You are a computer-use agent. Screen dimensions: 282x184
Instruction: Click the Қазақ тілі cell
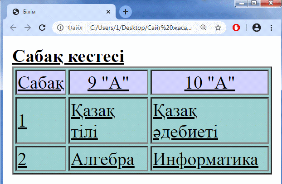[108, 120]
